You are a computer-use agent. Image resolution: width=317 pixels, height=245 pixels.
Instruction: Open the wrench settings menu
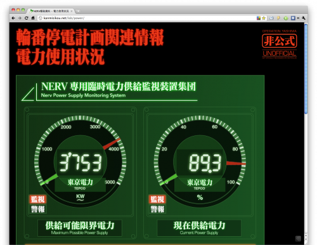(304, 18)
